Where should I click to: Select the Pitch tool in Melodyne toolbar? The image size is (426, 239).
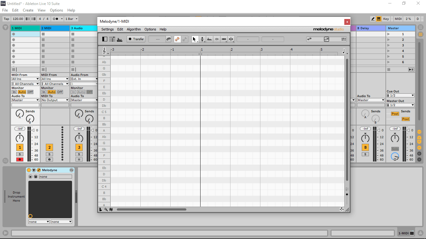tap(202, 39)
